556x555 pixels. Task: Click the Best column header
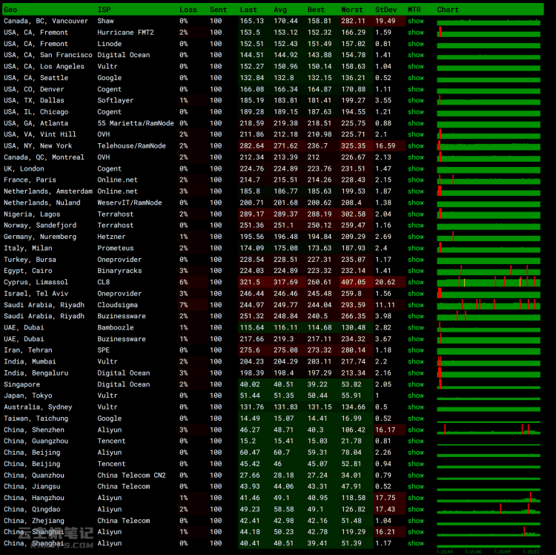(x=316, y=10)
